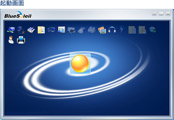This screenshot has height=120, width=174.
Task: Select the ear-shaped headset icon
Action: click(122, 30)
